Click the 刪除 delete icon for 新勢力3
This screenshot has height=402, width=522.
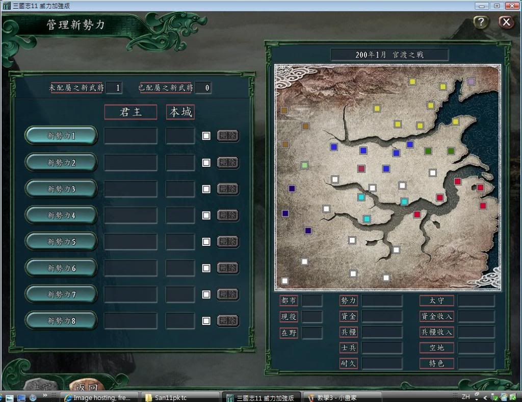click(228, 189)
